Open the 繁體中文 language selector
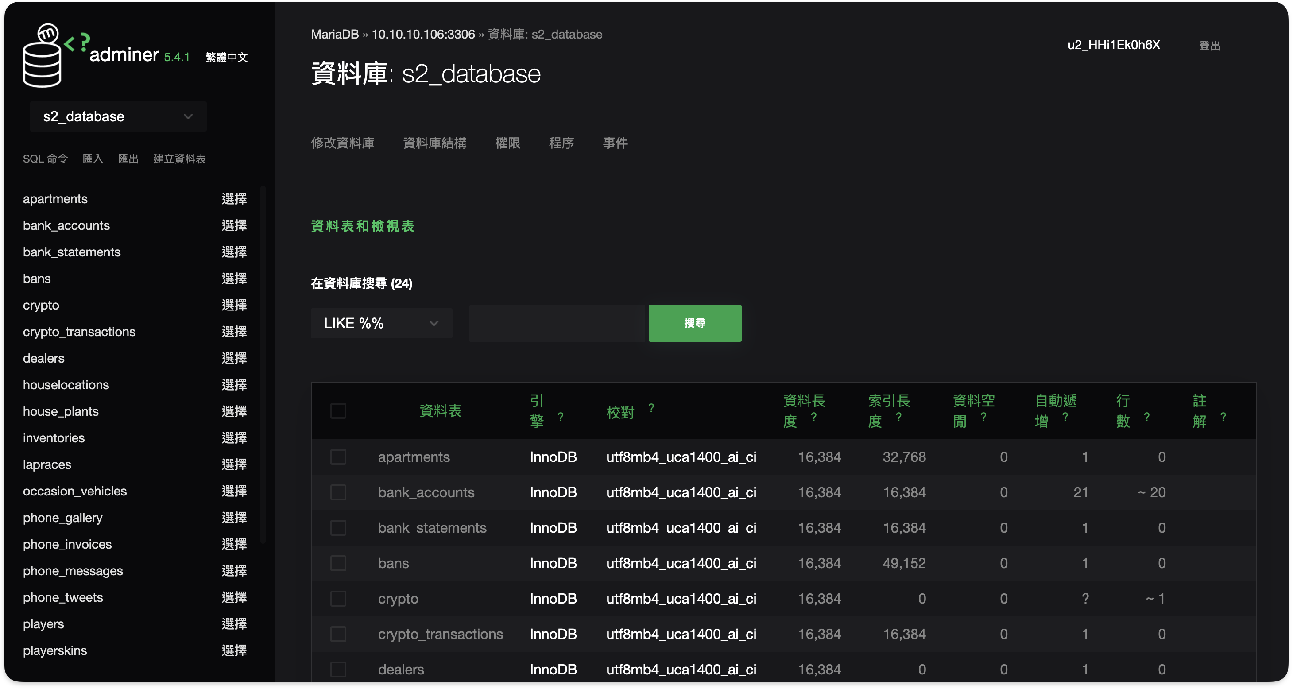1293x689 pixels. pyautogui.click(x=226, y=57)
